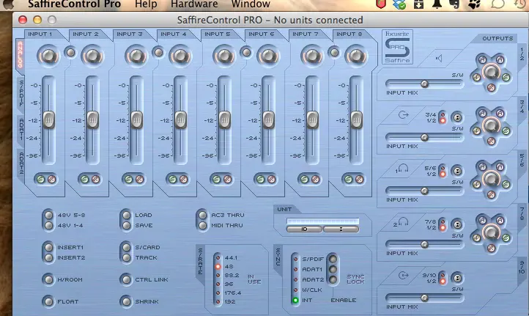529x316 pixels.
Task: Mute Input 8 channel
Action: [x=359, y=180]
